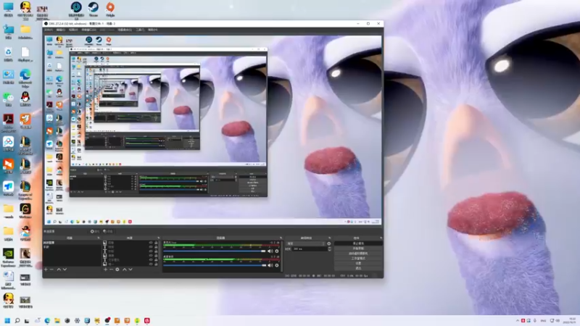The height and width of the screenshot is (326, 580).
Task: Click the transition duration 300 ms field
Action: click(x=310, y=248)
